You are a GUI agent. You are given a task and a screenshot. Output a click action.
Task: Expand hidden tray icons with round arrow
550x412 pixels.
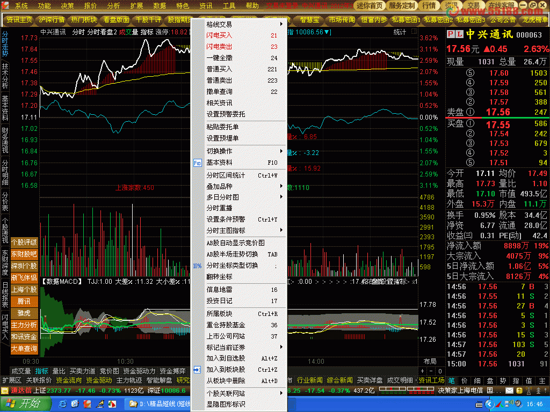(489, 404)
